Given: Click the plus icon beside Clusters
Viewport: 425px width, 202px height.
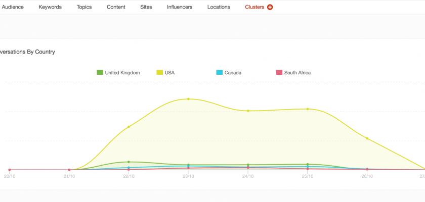Looking at the screenshot, I should pyautogui.click(x=270, y=7).
